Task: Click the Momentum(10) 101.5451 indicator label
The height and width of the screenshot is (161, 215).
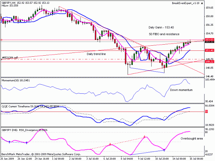Action: coord(15,80)
